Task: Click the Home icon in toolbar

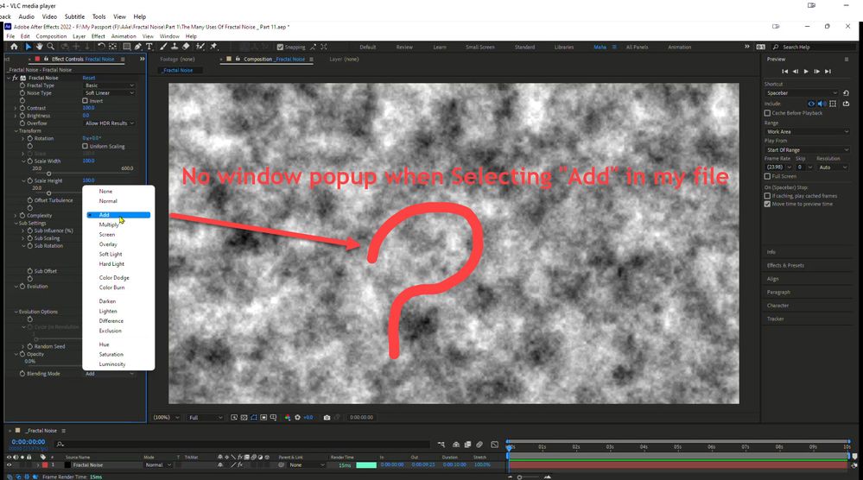Action: (x=15, y=47)
